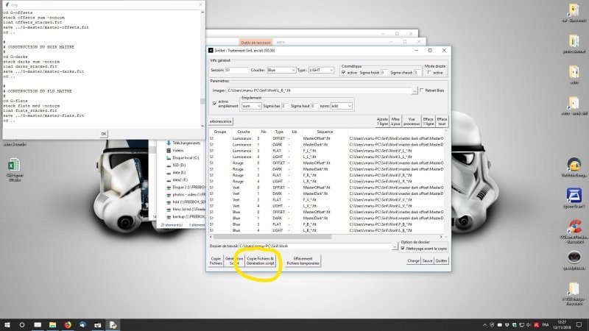
Task: Launch Firefox from the taskbar
Action: coord(68,324)
